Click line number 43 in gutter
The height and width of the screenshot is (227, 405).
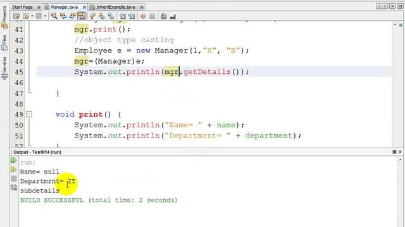(x=19, y=50)
